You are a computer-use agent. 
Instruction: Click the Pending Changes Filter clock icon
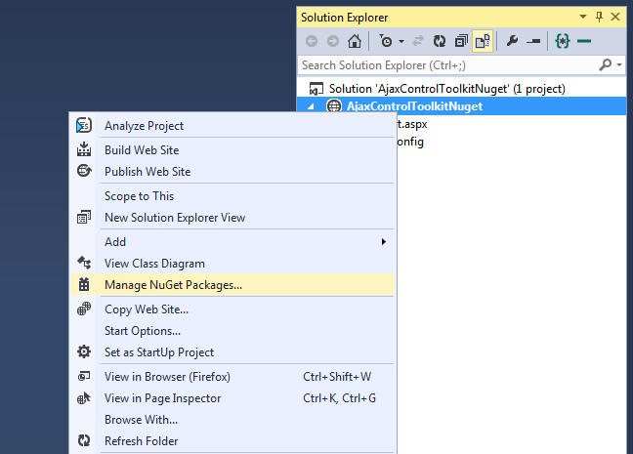click(x=387, y=41)
